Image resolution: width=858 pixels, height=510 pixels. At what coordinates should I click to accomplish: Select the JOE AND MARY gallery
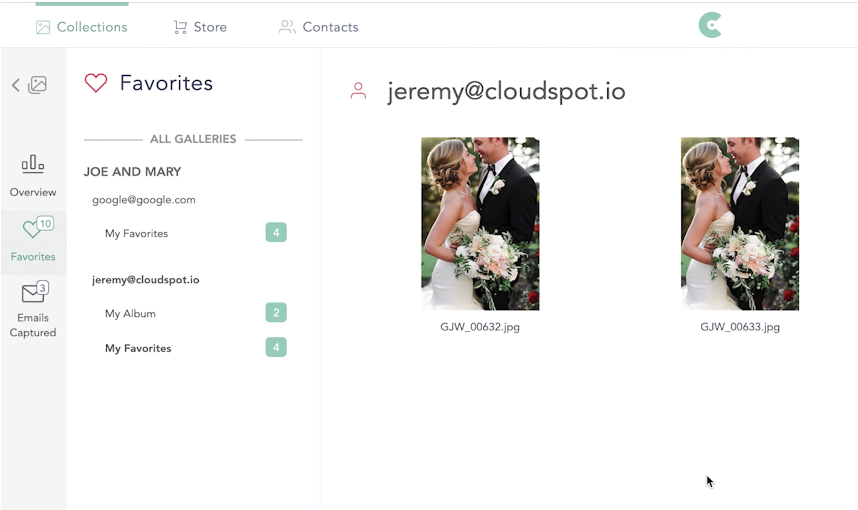[x=132, y=171]
